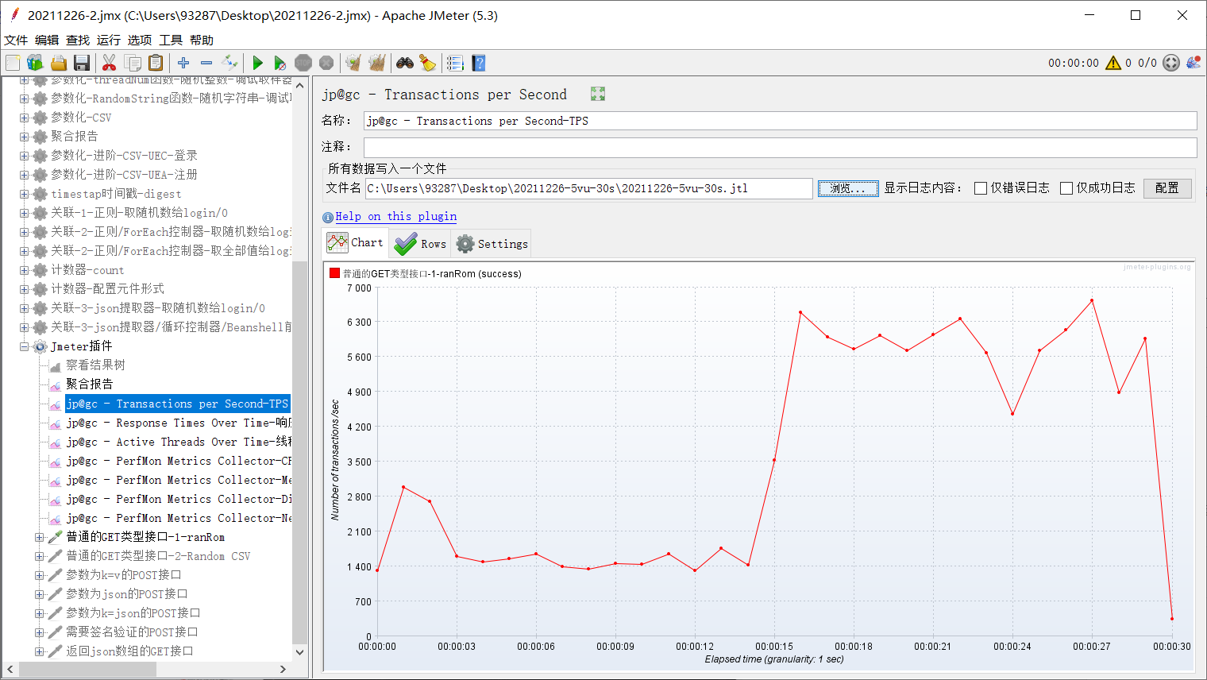Open the Function Helper list icon
1207x680 pixels.
455,63
